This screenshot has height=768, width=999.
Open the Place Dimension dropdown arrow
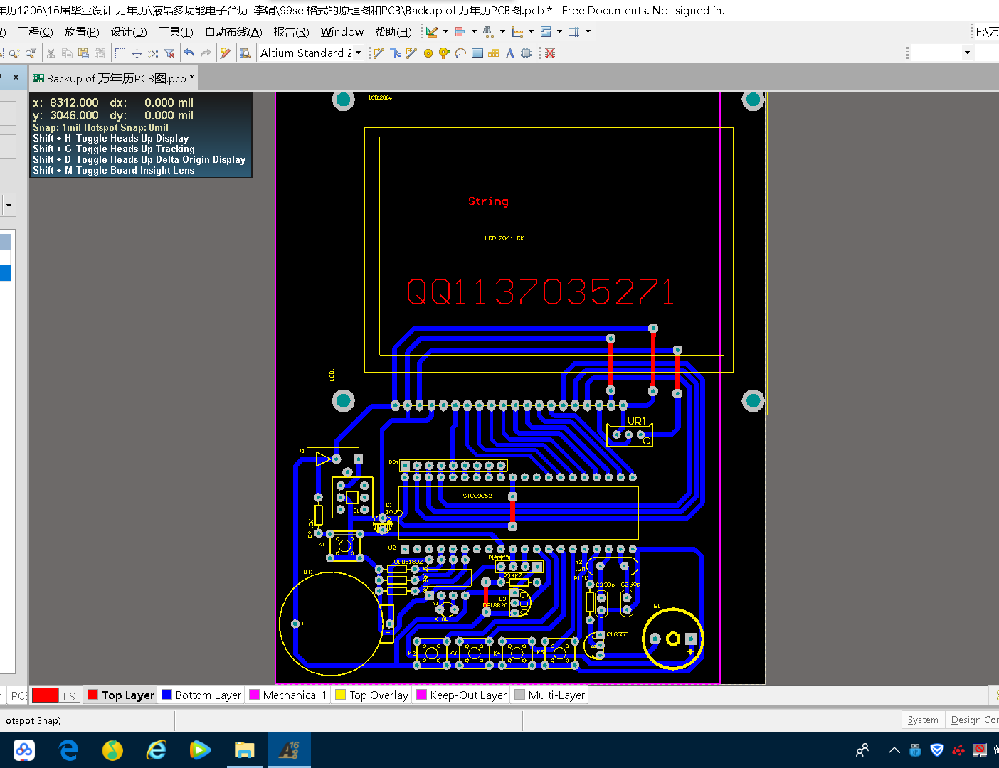(531, 32)
